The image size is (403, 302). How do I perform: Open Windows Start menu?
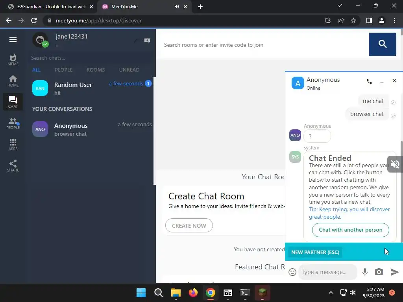coord(141,293)
